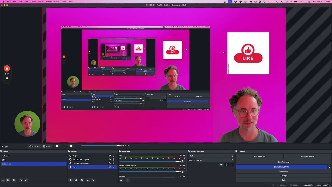Edit the Duration 300 ms field
The image size is (332, 187).
click(215, 160)
